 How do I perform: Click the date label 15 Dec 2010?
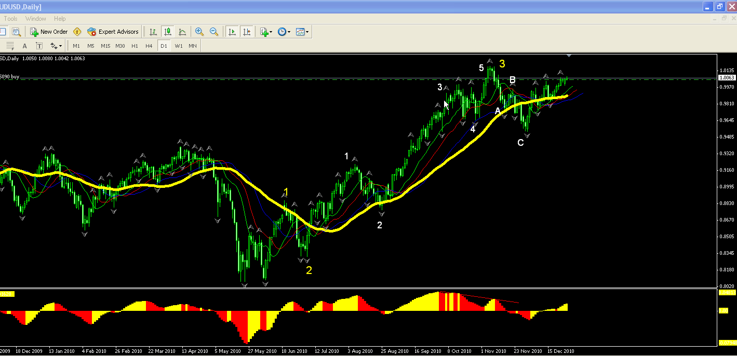pos(562,351)
